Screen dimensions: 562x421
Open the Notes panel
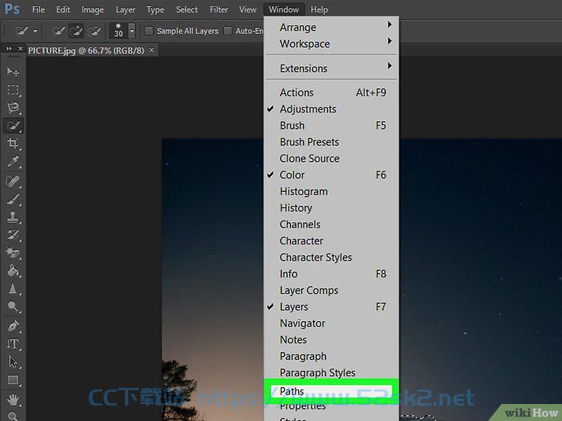tap(332, 339)
